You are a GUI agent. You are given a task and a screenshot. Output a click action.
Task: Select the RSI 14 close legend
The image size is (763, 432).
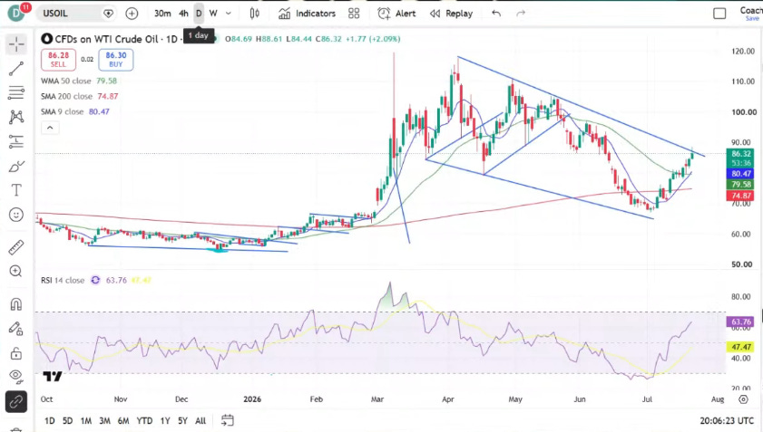pos(63,281)
